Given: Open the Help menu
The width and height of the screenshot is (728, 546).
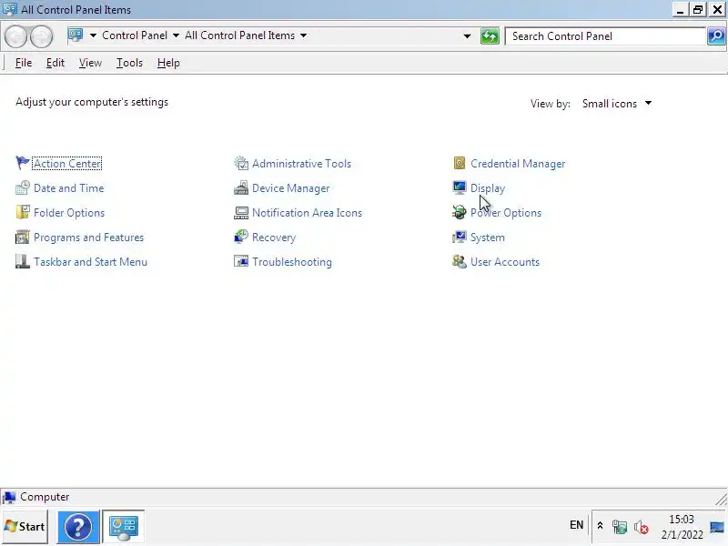Looking at the screenshot, I should [168, 63].
